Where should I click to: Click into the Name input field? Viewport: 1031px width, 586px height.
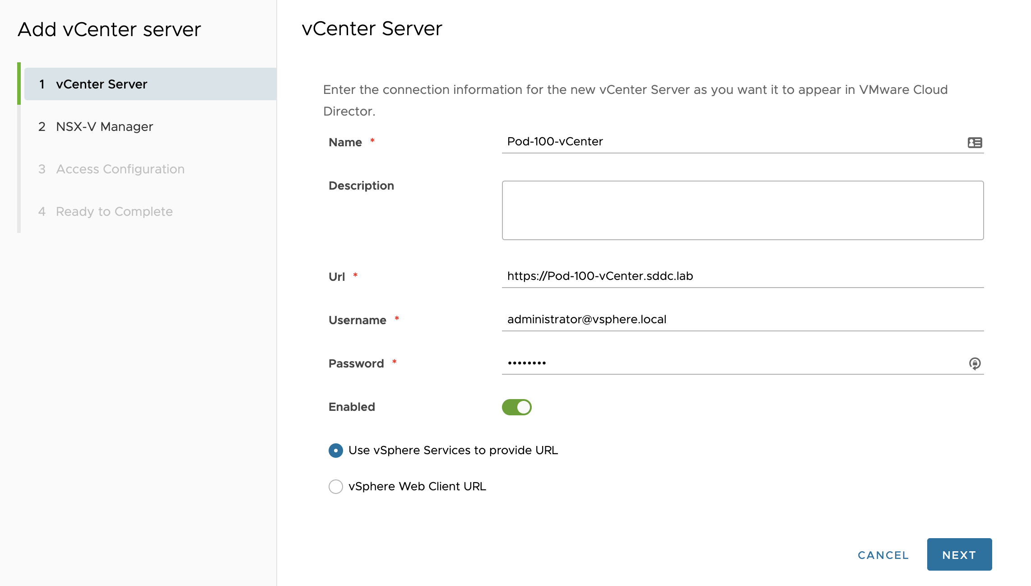click(x=731, y=142)
